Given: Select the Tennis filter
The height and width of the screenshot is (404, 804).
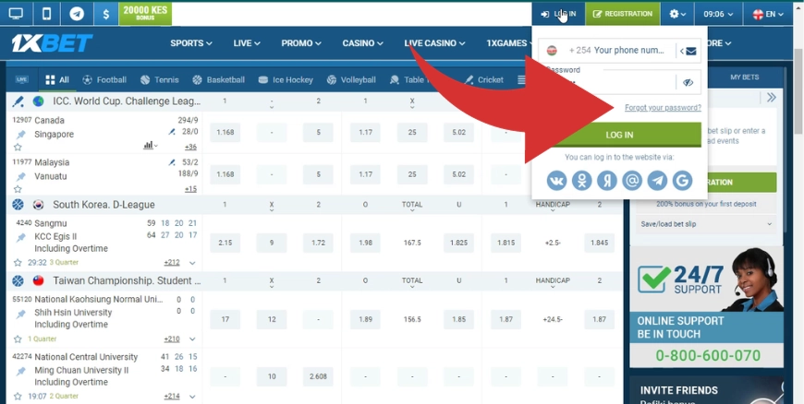Looking at the screenshot, I should 160,80.
